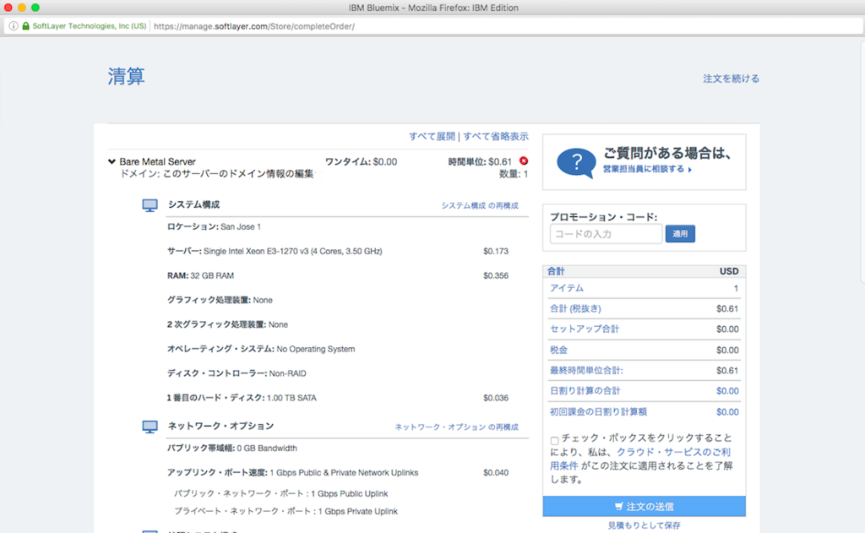Click the 合計 (税抜き) row label

[575, 308]
